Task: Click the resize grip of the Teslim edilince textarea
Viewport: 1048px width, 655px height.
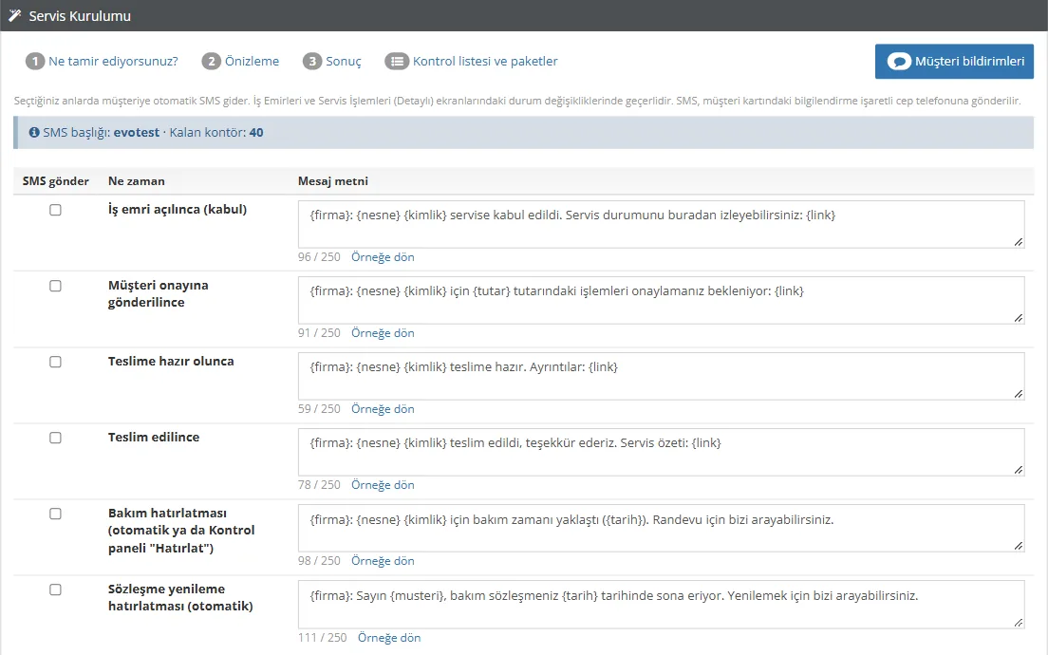Action: pyautogui.click(x=1018, y=470)
